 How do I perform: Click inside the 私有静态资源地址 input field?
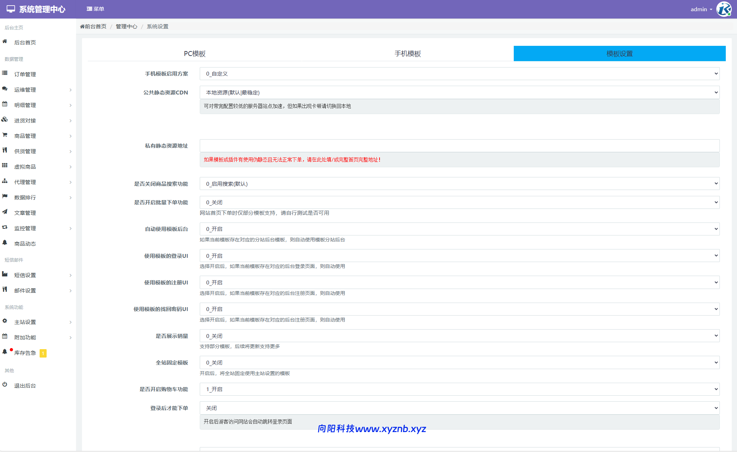click(459, 146)
